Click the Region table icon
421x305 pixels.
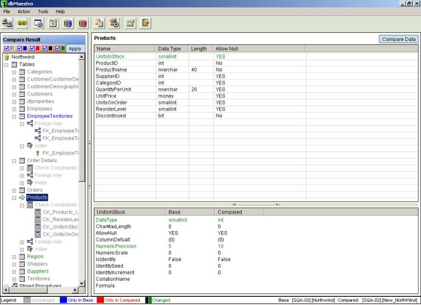(x=22, y=257)
